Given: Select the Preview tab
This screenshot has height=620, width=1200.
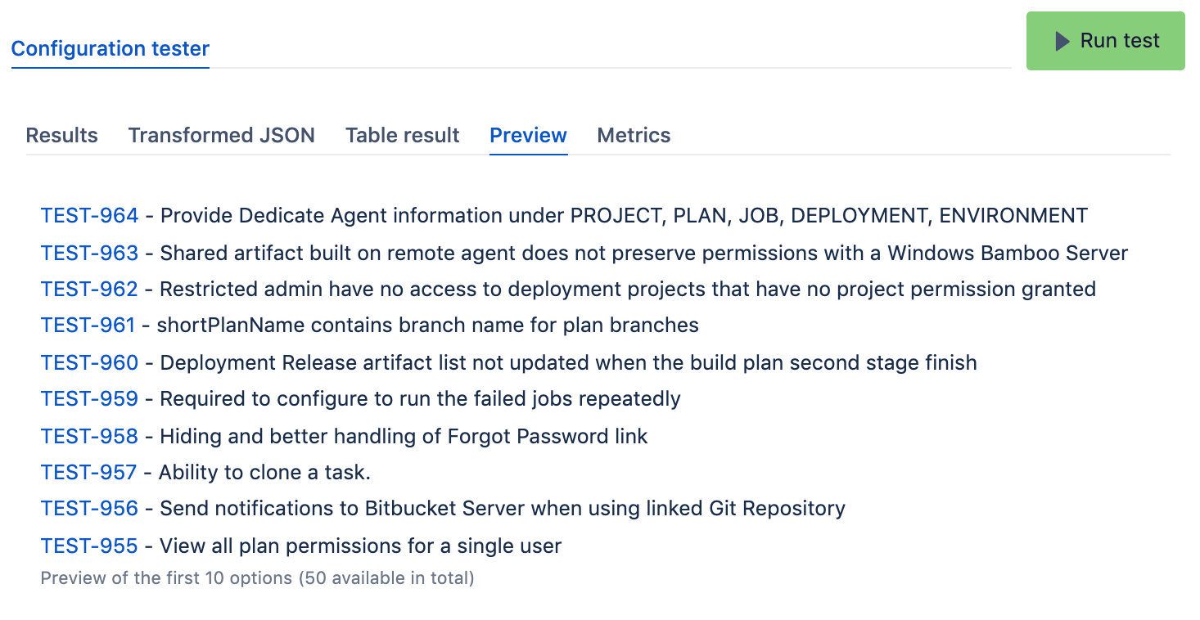Looking at the screenshot, I should pos(528,135).
